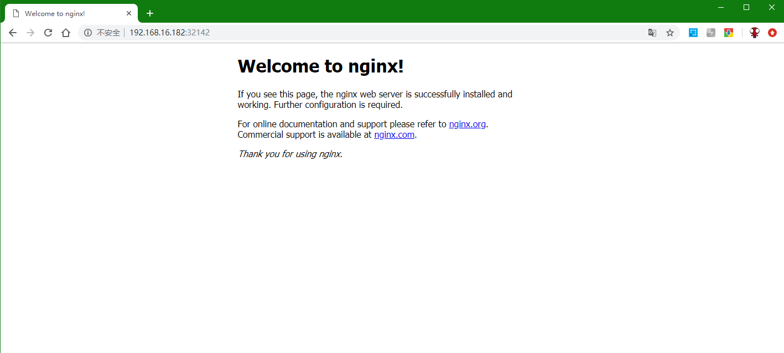Click the text Thank you for using nginx.
Screen dimensions: 784x353
(290, 154)
